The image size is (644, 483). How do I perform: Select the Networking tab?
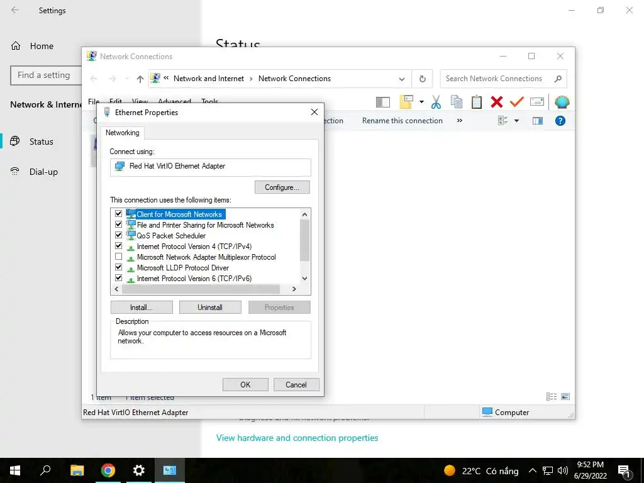pyautogui.click(x=123, y=133)
